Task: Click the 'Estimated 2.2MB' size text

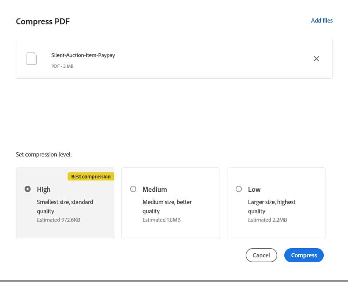Action: coord(267,220)
